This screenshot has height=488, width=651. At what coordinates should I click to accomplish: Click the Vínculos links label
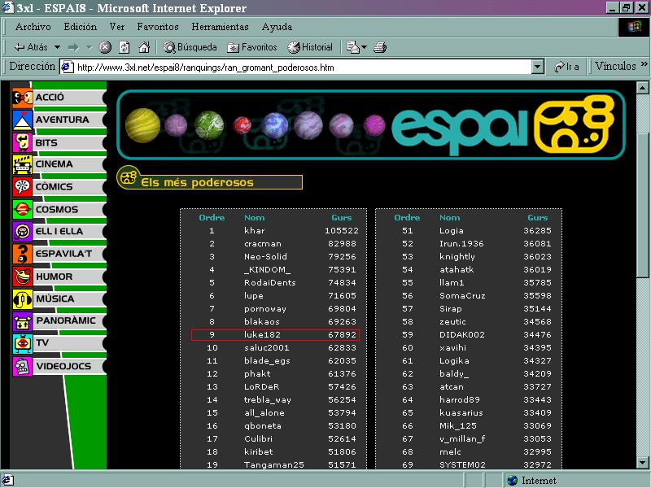click(615, 67)
